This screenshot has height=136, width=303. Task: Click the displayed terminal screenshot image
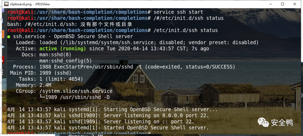pos(154,71)
